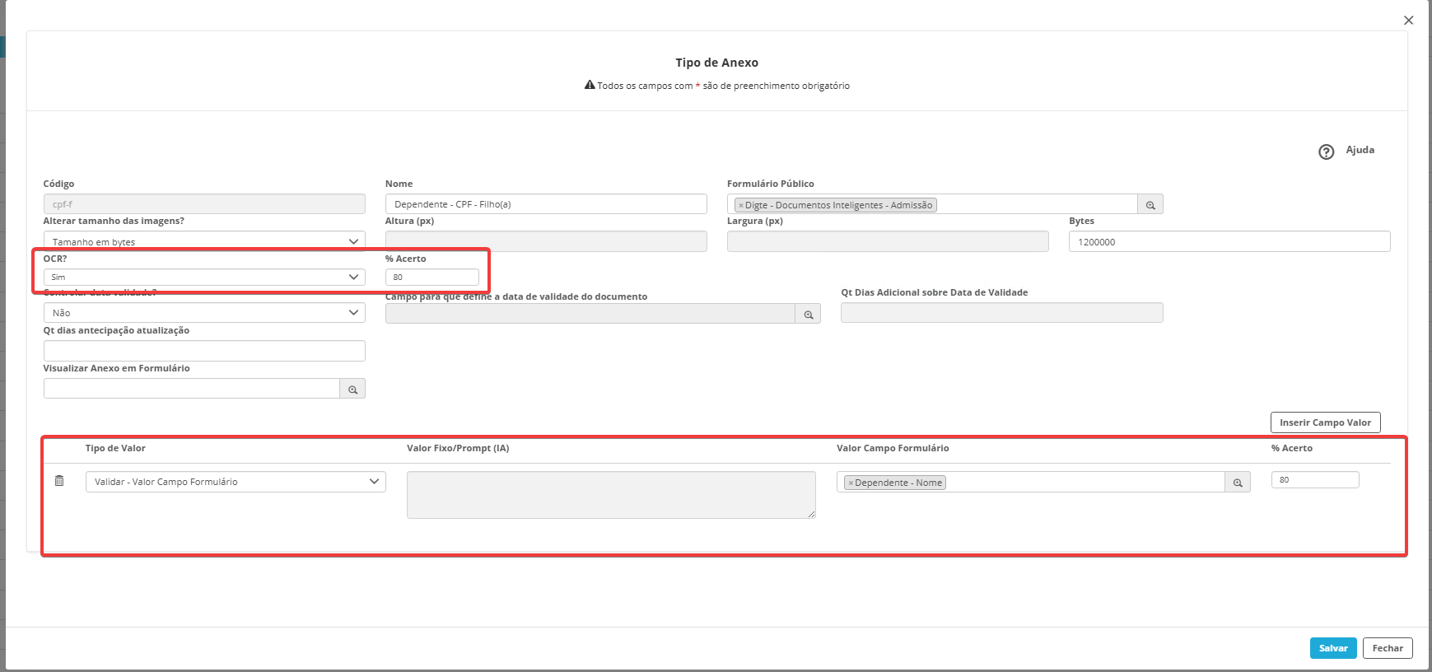Search validity date field with magnifier icon
The height and width of the screenshot is (672, 1432).
coord(809,315)
